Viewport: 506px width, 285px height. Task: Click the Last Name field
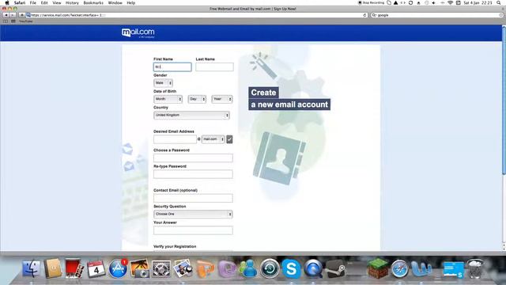click(214, 66)
